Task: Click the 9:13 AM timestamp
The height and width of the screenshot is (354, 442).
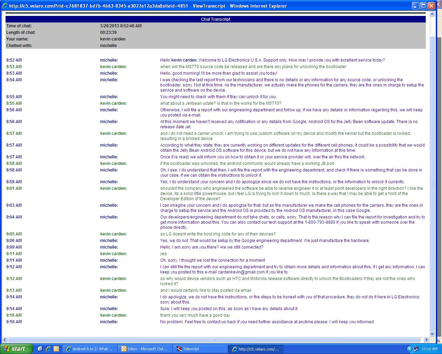Action: pos(14,290)
